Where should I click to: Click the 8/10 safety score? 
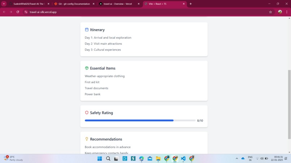[x=200, y=121]
